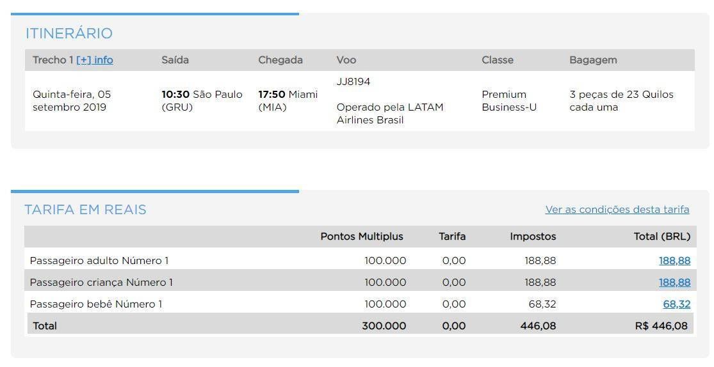Click the Classe column header

tap(498, 60)
